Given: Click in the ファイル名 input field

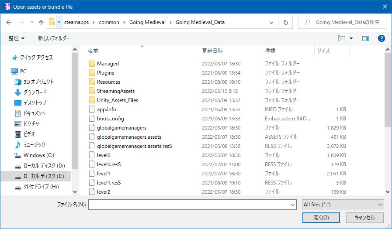Looking at the screenshot, I should click(x=189, y=205).
